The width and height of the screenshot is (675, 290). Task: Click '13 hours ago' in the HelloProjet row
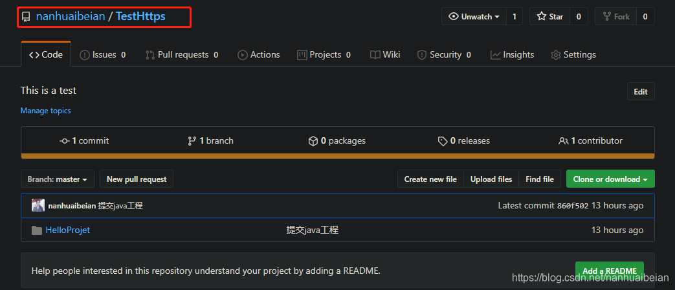[617, 230]
